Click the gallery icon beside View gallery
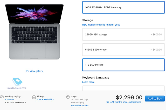The width and height of the screenshot is (166, 110). point(27,71)
